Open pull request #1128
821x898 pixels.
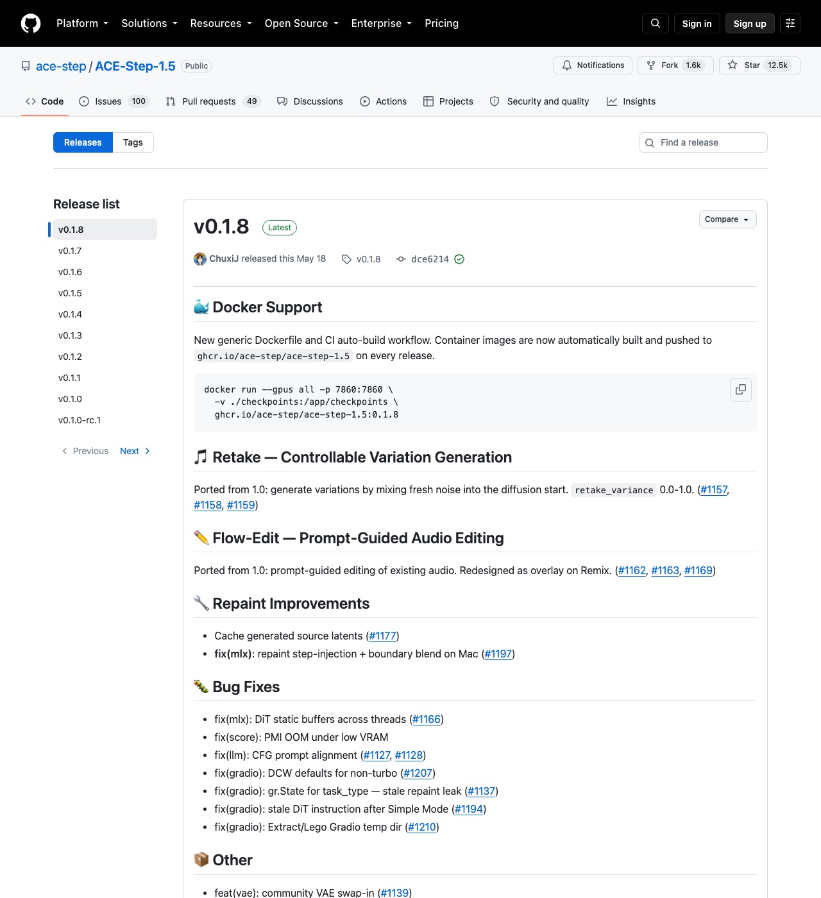click(409, 755)
